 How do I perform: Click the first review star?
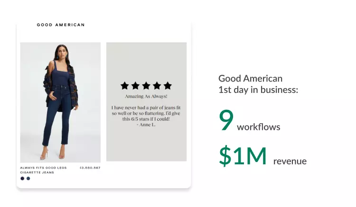[x=125, y=86]
